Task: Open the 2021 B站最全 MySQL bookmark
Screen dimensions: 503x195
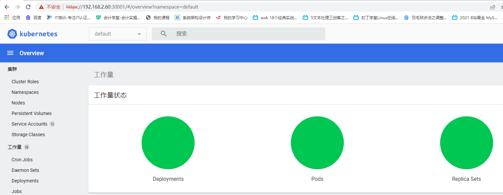Action: point(475,18)
